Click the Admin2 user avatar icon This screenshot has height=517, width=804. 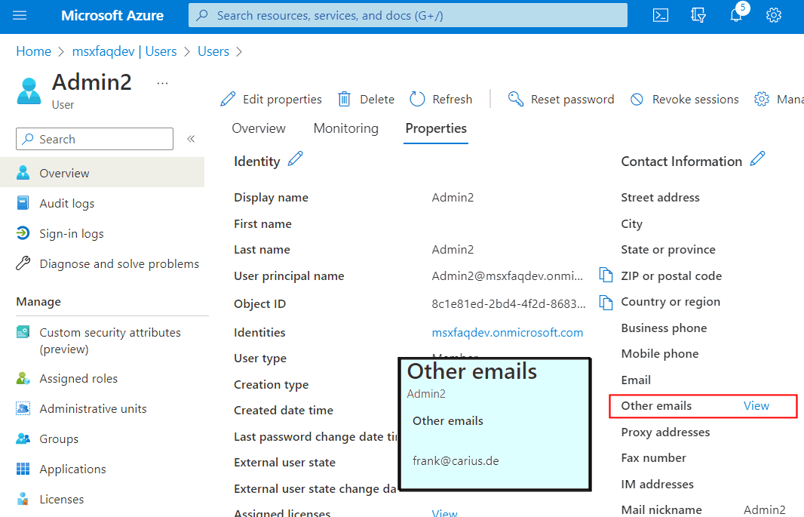tap(29, 91)
